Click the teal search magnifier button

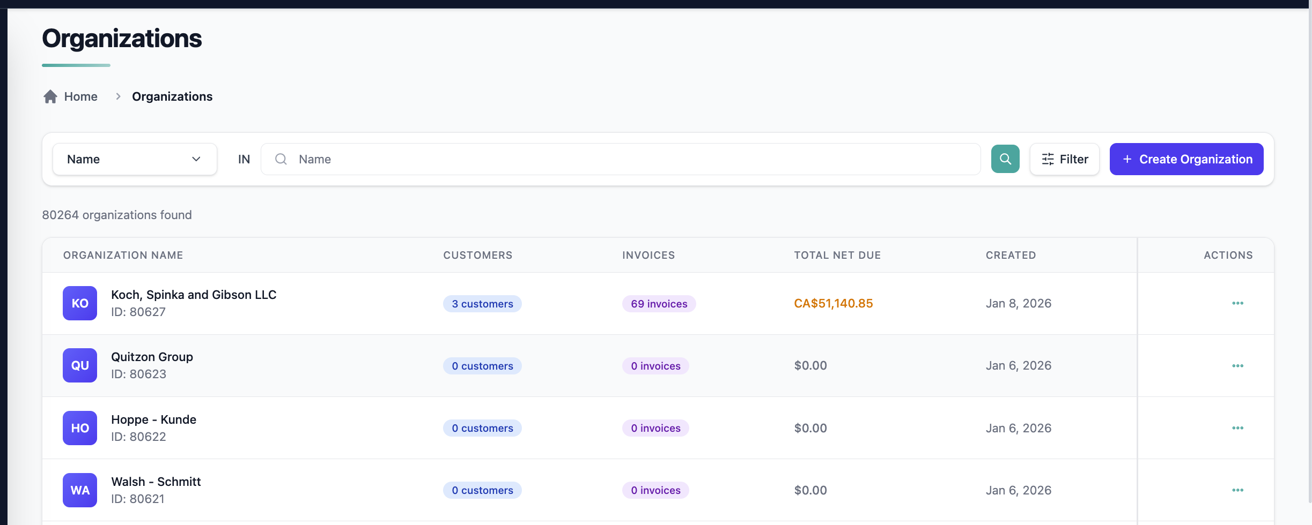point(1005,159)
